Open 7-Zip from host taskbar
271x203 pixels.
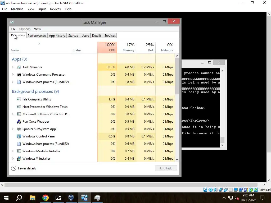coord(58,198)
